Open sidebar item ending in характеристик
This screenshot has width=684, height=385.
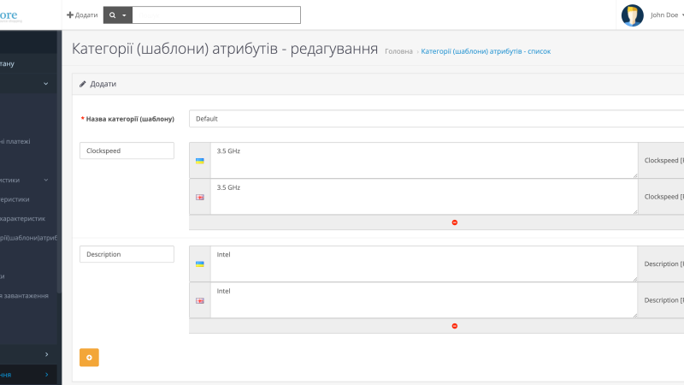pyautogui.click(x=23, y=219)
